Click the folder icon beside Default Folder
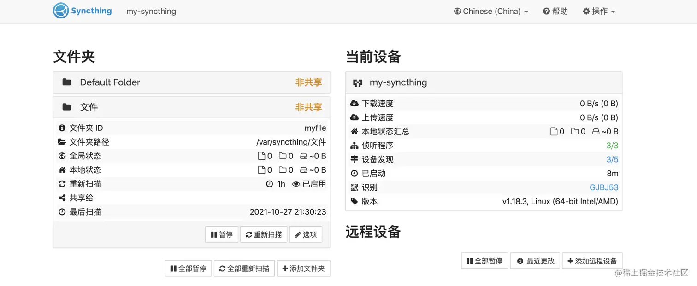The image size is (697, 286). click(67, 82)
